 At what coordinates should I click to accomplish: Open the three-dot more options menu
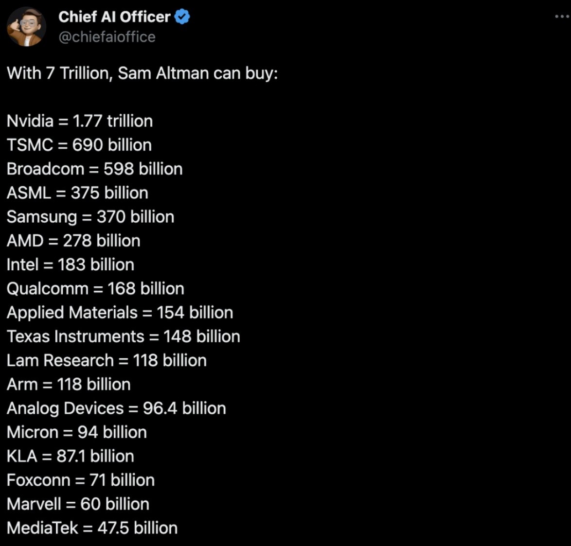pos(563,17)
